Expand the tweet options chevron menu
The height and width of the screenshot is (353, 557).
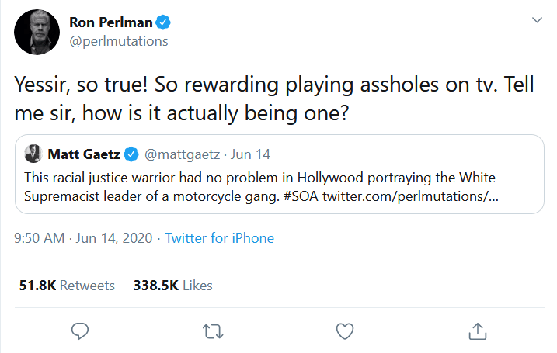[536, 19]
